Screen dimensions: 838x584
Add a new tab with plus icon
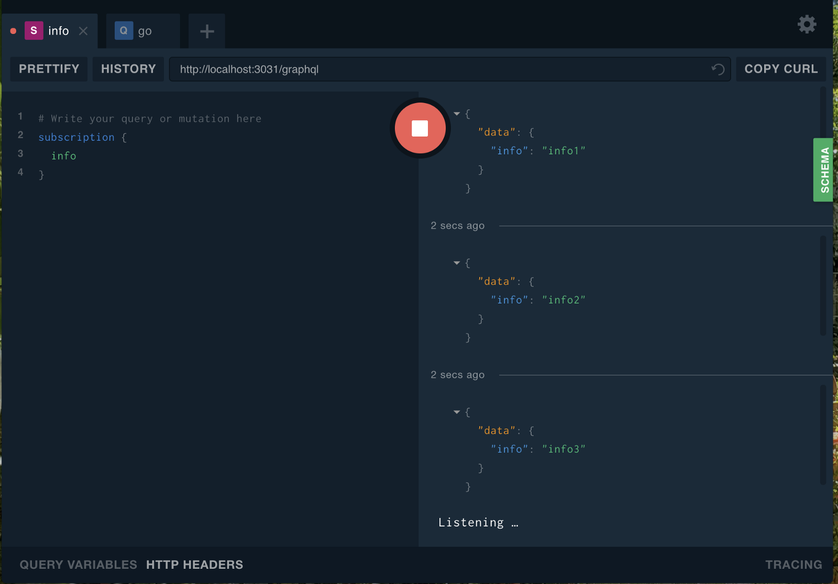[207, 31]
